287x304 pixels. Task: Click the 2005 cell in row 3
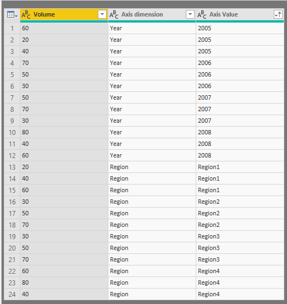[240, 51]
